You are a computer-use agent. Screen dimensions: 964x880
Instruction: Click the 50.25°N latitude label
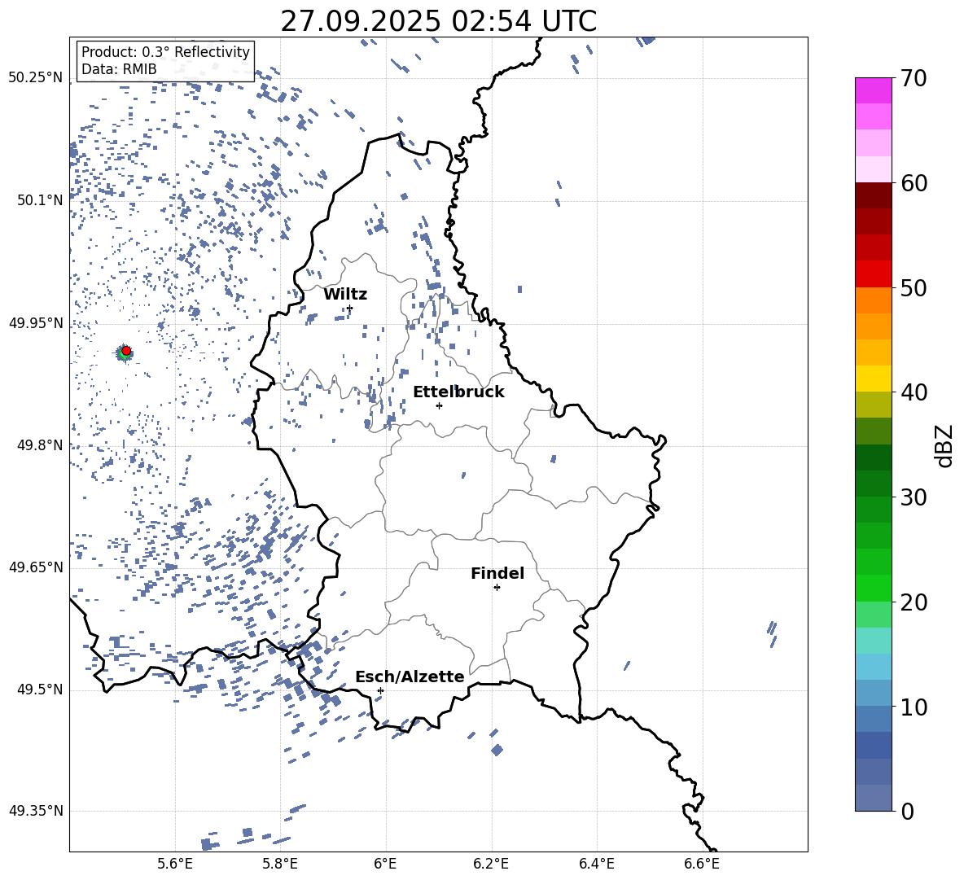pyautogui.click(x=36, y=78)
